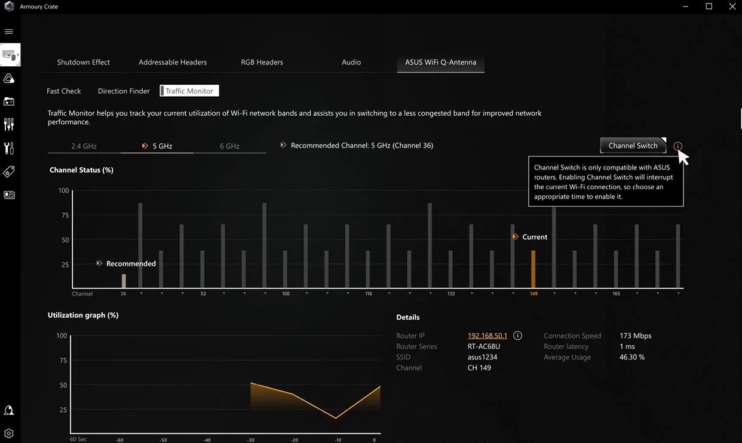
Task: Open the hamburger navigation menu
Action: pos(8,31)
